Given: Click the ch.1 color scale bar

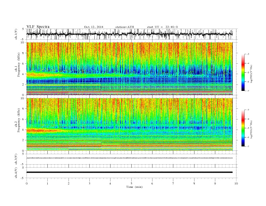Looking at the screenshot, I should click(x=243, y=72).
